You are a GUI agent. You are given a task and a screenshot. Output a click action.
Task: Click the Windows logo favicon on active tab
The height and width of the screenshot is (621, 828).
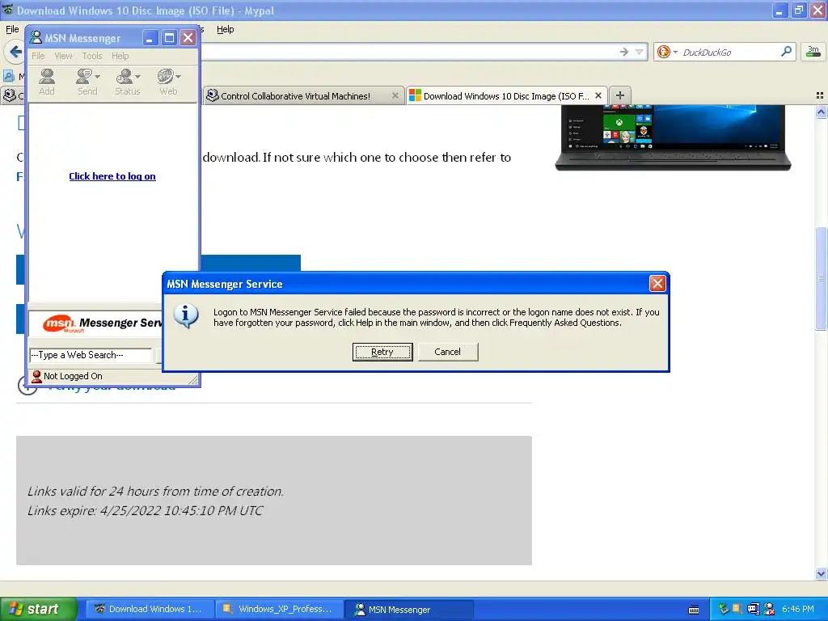pyautogui.click(x=415, y=95)
